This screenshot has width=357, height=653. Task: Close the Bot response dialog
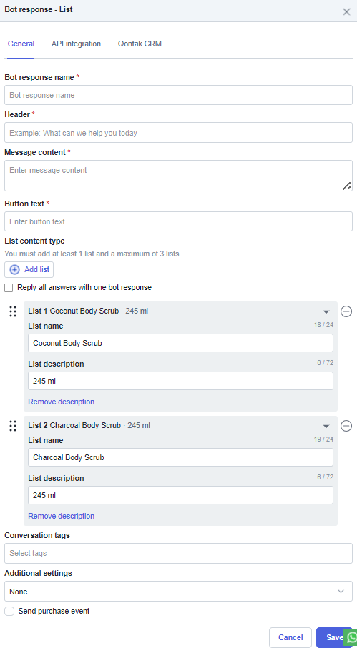click(x=346, y=11)
